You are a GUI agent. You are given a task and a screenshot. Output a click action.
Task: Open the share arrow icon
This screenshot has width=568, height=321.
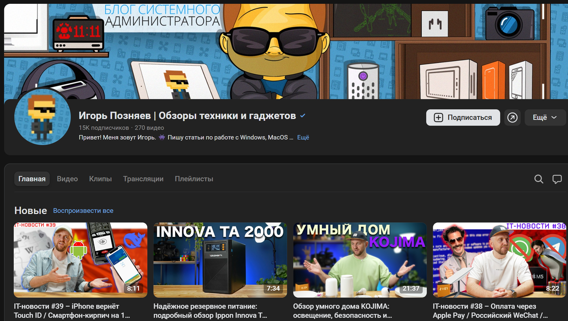[512, 118]
